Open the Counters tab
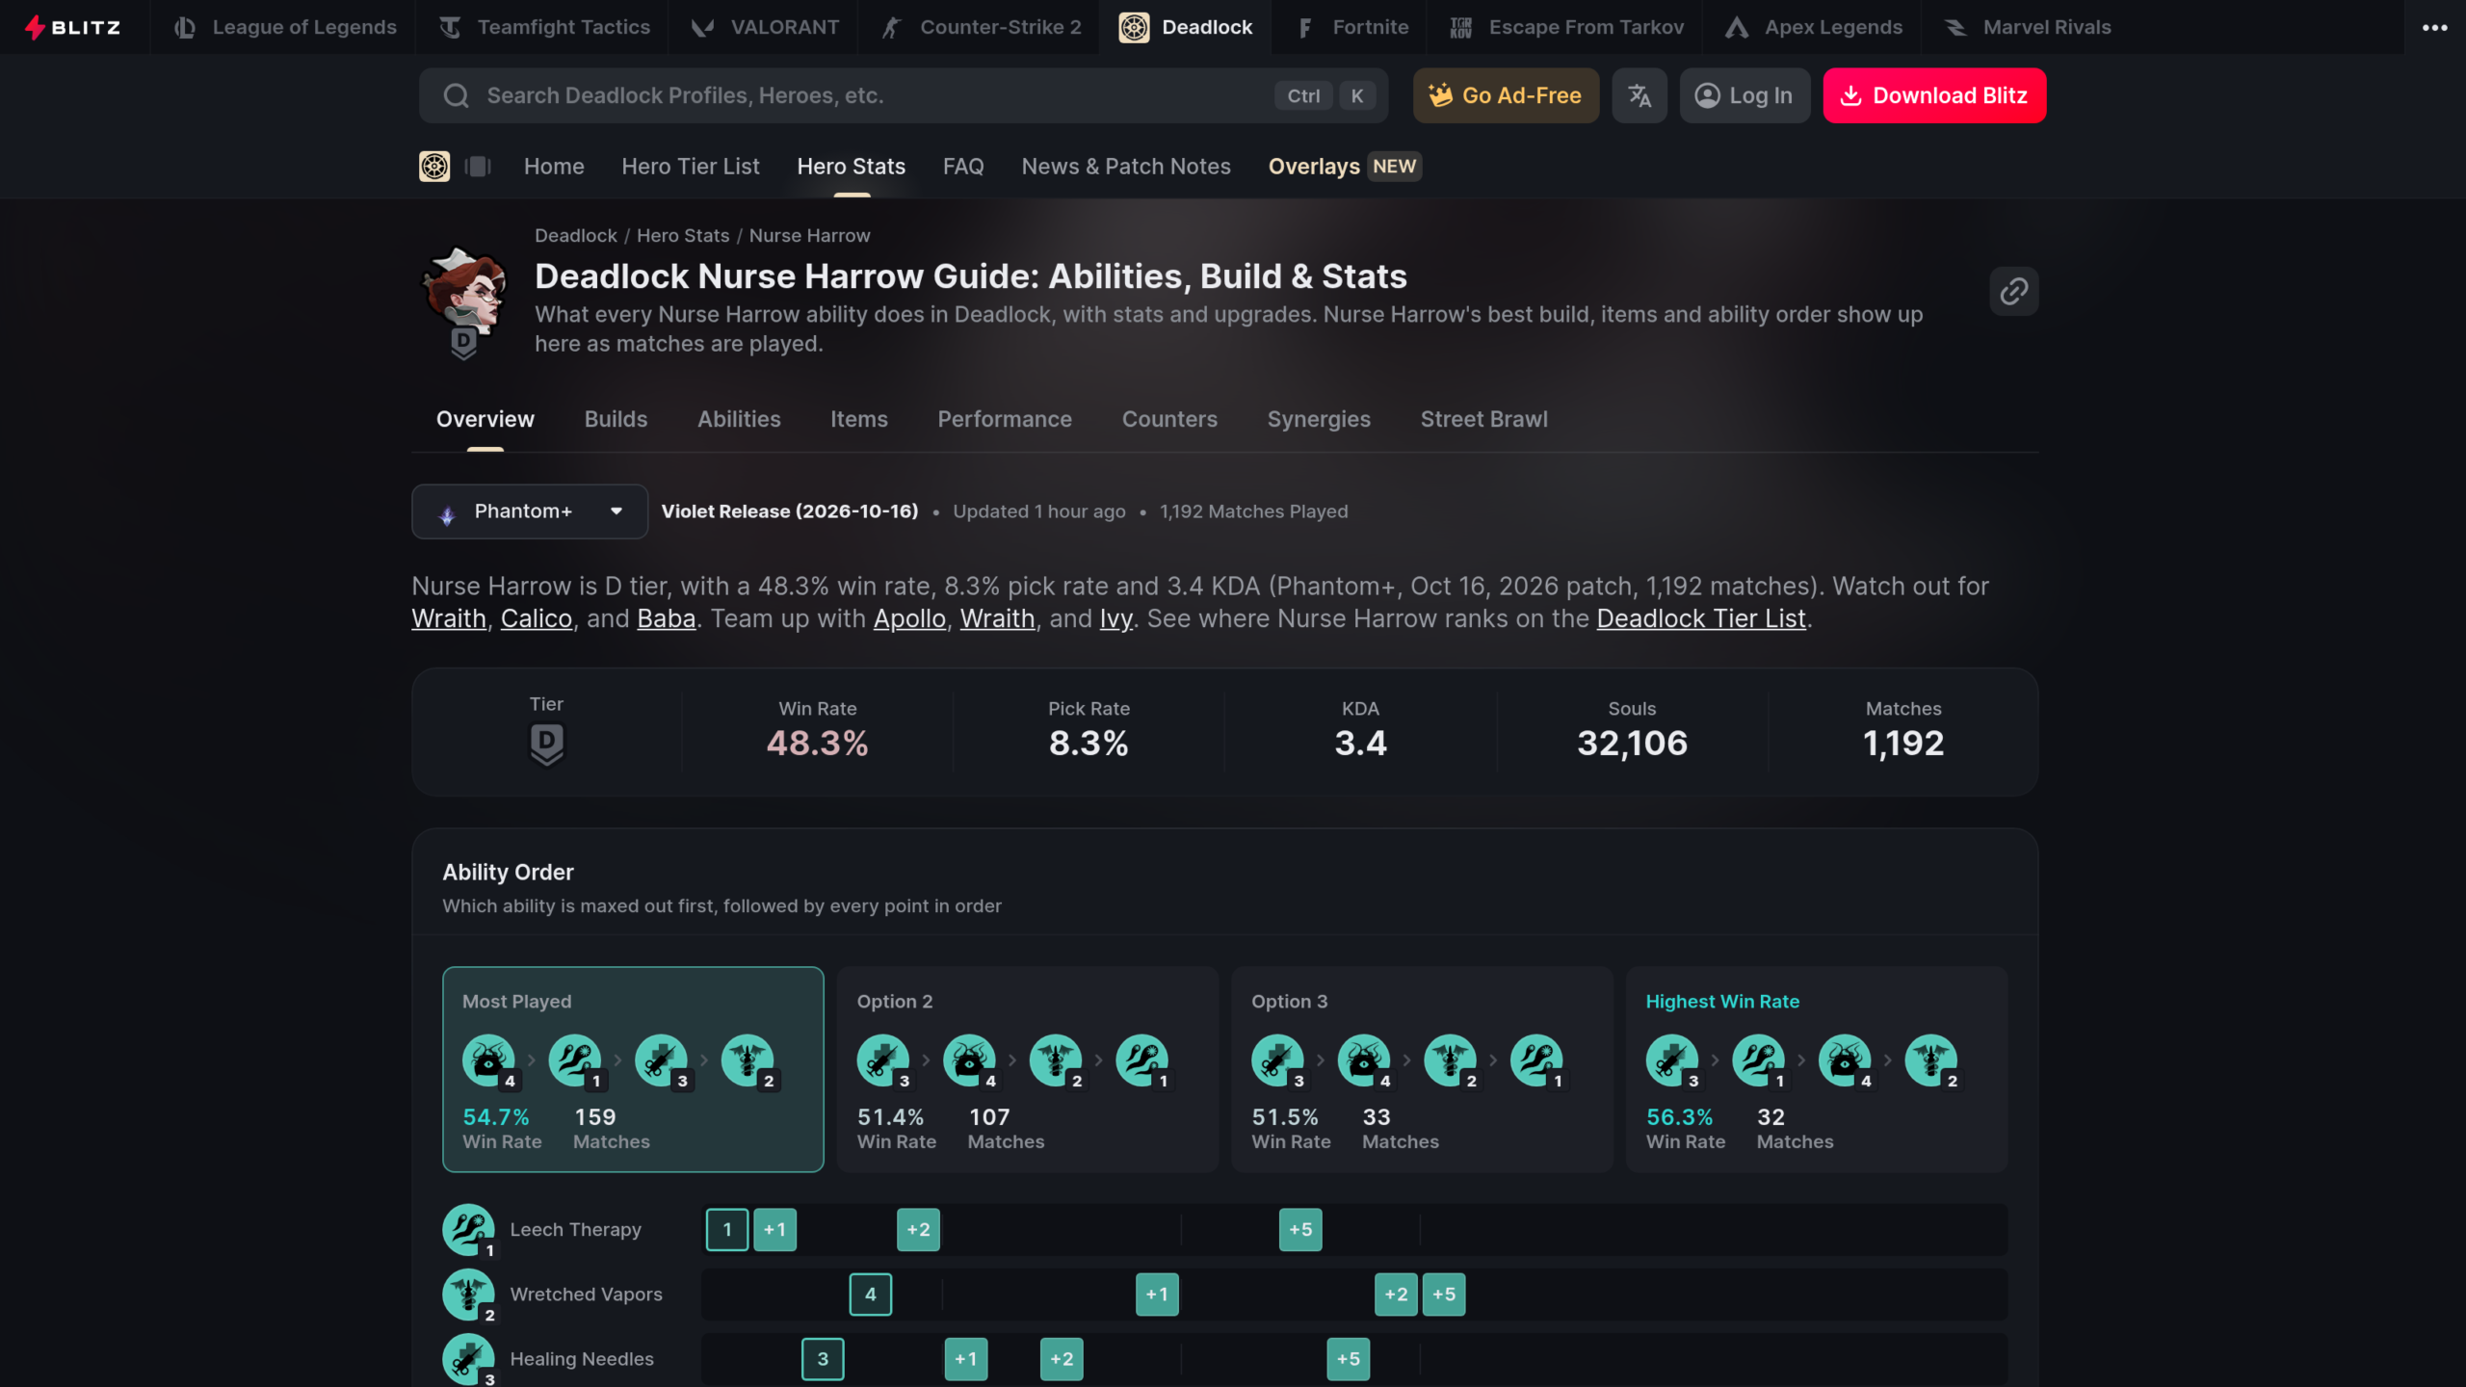 pos(1169,419)
